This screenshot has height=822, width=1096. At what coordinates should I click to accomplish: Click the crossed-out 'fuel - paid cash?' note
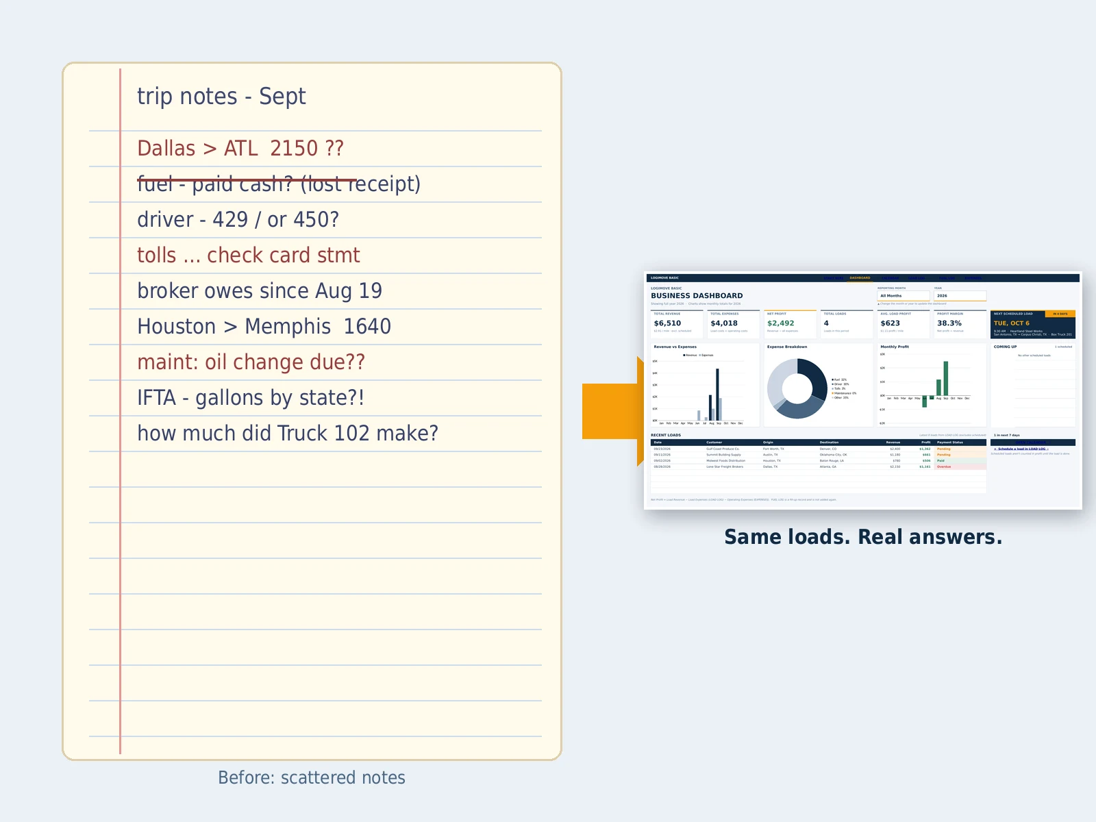coord(279,184)
